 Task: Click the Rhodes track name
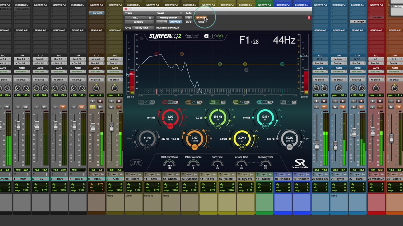pos(285,179)
